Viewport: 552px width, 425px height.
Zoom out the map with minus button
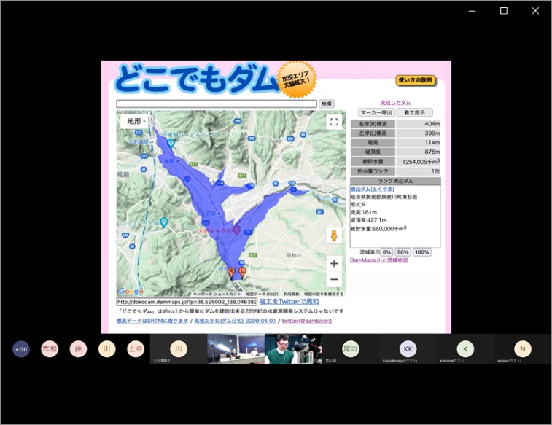point(334,280)
